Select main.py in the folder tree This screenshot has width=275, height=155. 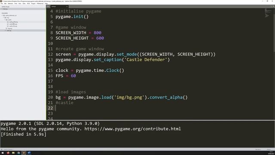9,31
